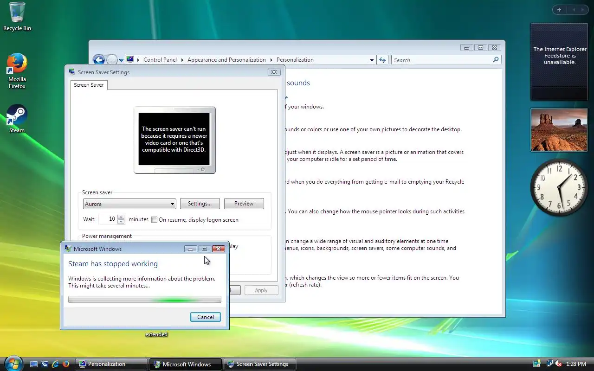Launch Firefox from the Quick Launch bar
Image resolution: width=594 pixels, height=371 pixels.
(66, 364)
